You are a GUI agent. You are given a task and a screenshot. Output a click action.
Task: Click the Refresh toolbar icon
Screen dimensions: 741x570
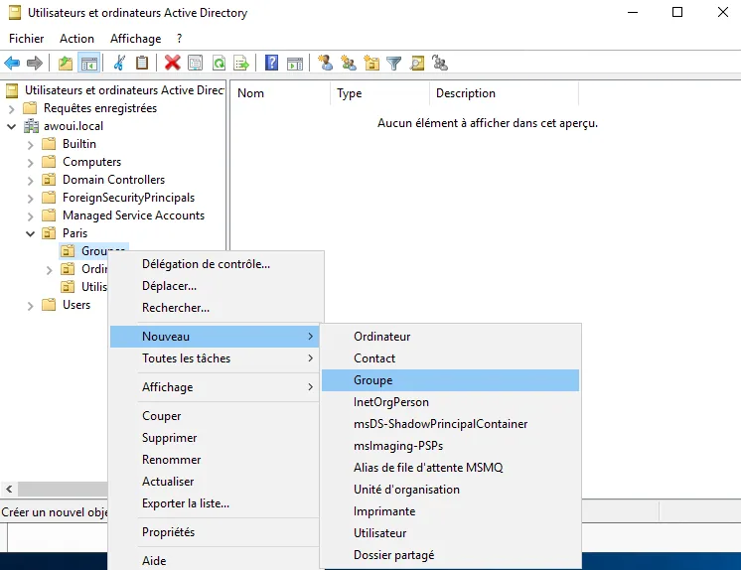pos(219,63)
